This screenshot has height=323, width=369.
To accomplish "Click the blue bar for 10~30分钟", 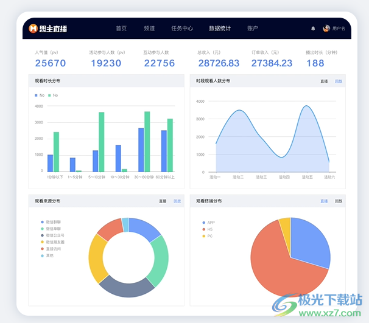I will tap(118, 158).
